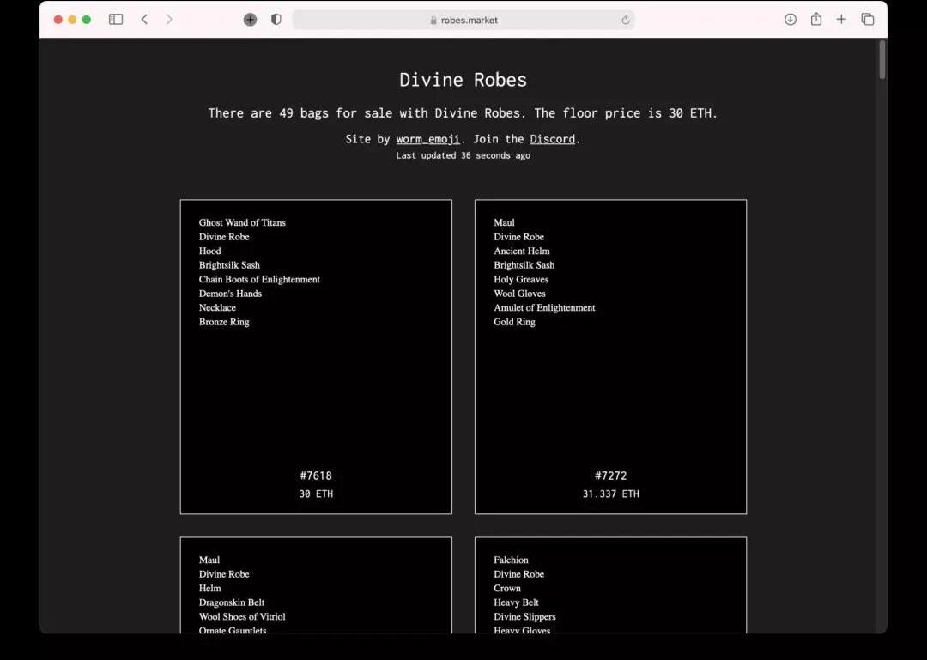Image resolution: width=927 pixels, height=660 pixels.
Task: Click the round extension icon in toolbar
Action: click(x=250, y=20)
